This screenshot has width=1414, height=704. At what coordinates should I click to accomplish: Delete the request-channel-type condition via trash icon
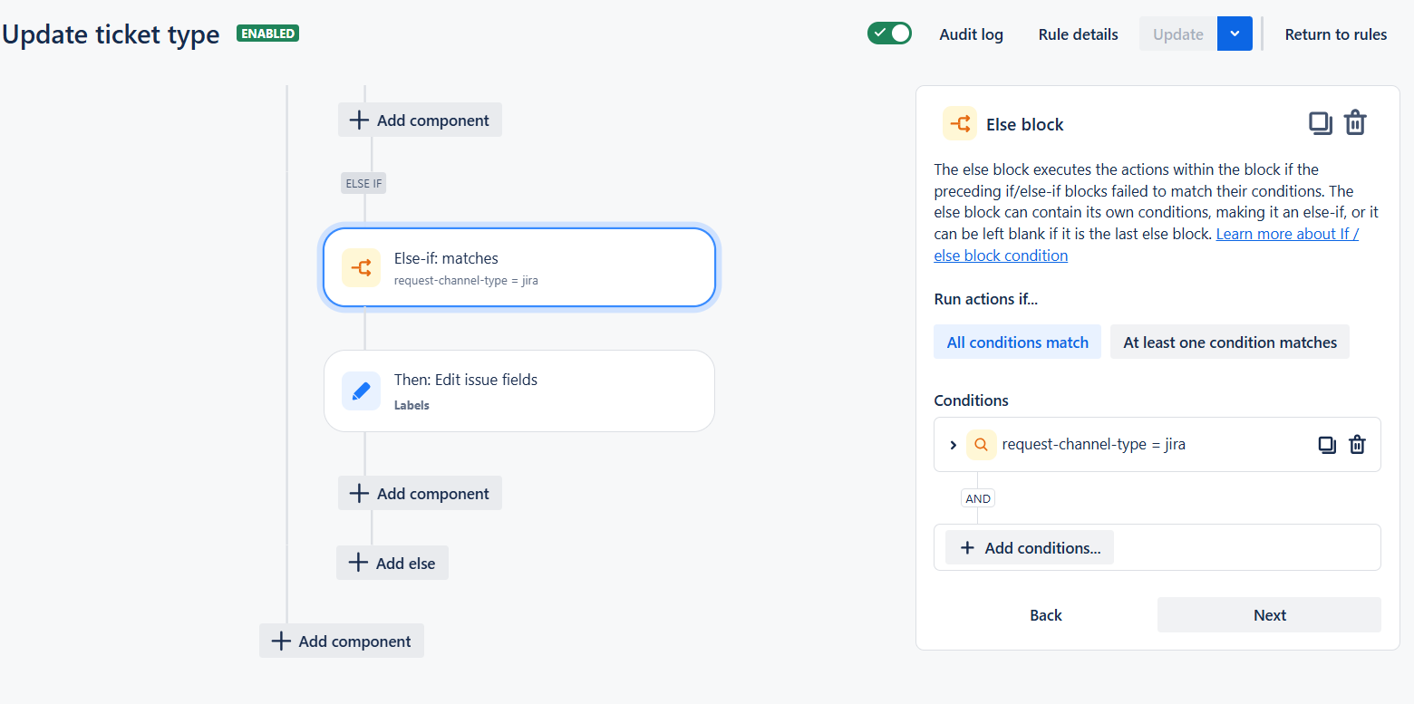click(1357, 444)
